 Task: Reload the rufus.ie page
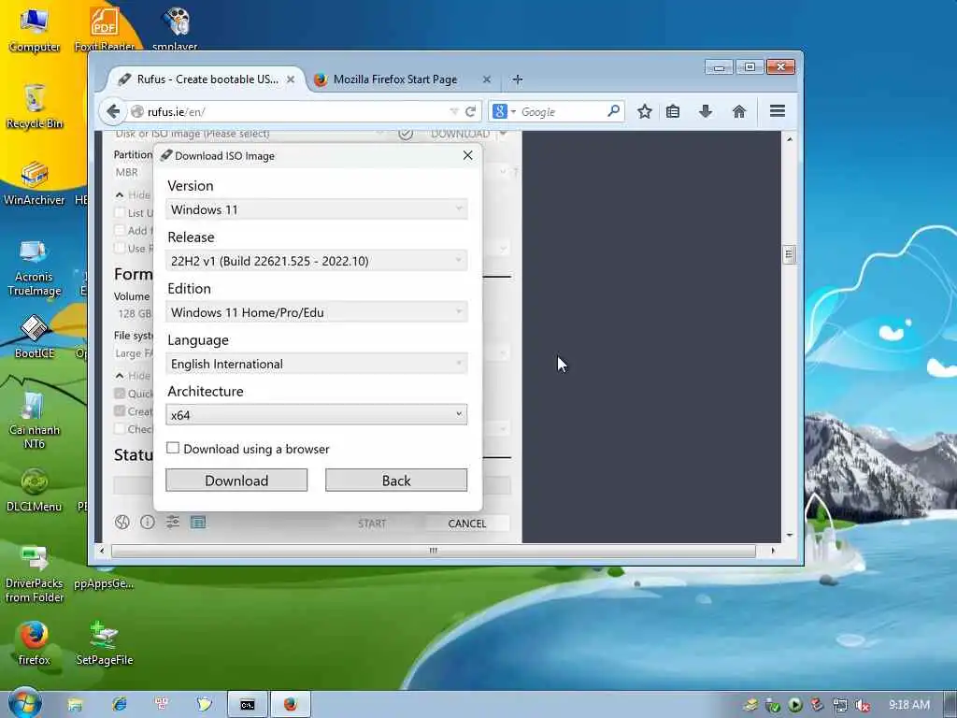[471, 112]
